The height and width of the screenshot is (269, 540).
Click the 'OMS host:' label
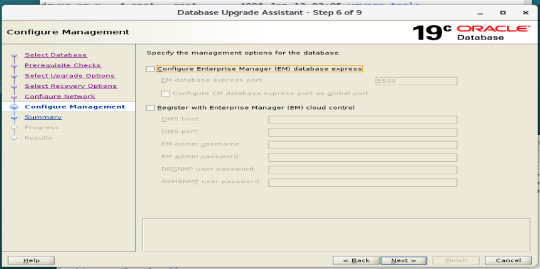pos(181,119)
